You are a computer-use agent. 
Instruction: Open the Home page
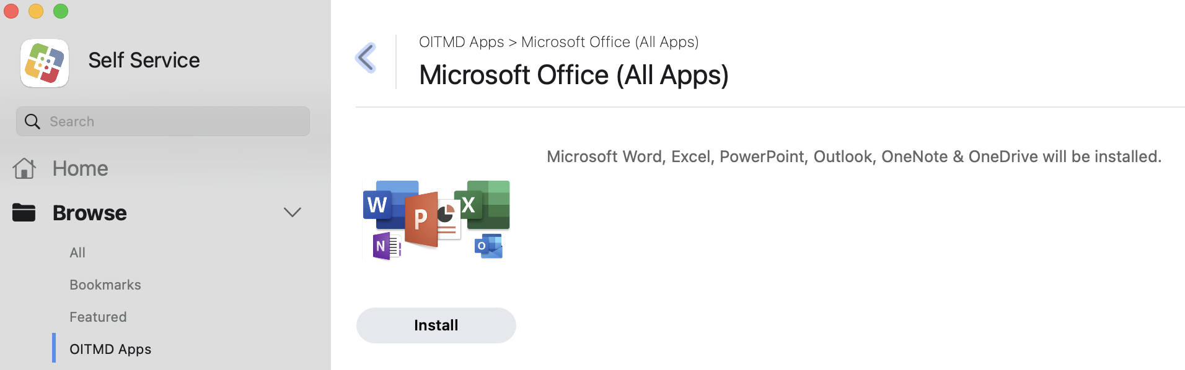click(x=80, y=168)
